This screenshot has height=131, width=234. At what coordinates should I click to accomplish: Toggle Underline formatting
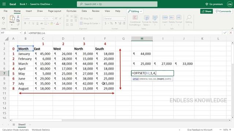(33, 23)
